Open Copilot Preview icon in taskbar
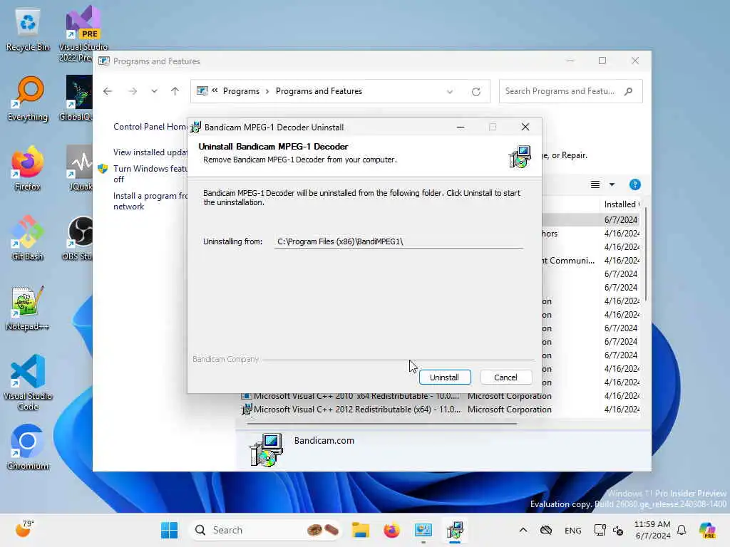Viewport: 730px width, 547px height. tap(707, 530)
